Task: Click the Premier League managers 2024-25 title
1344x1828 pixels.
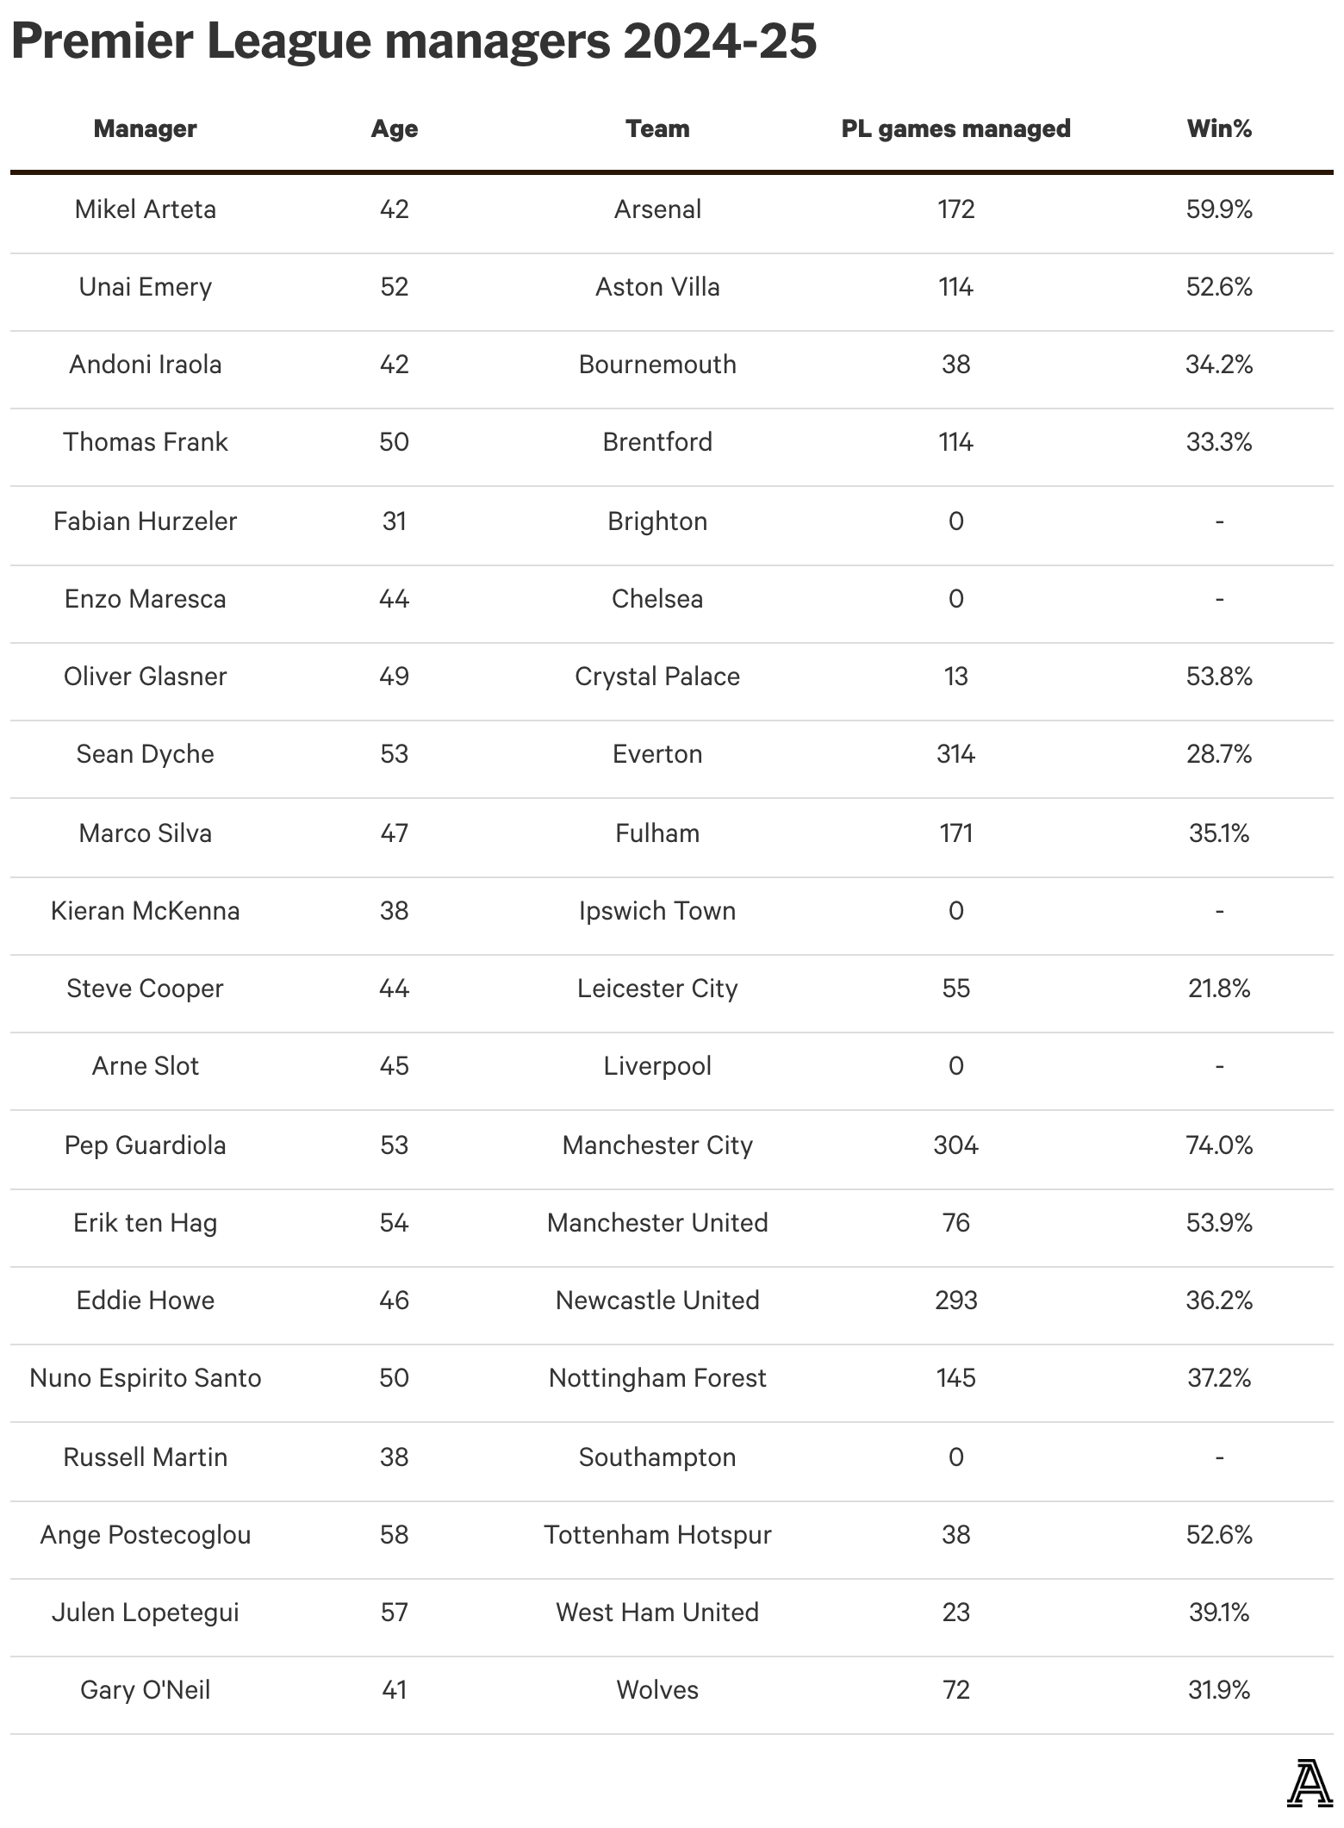Action: tap(414, 41)
